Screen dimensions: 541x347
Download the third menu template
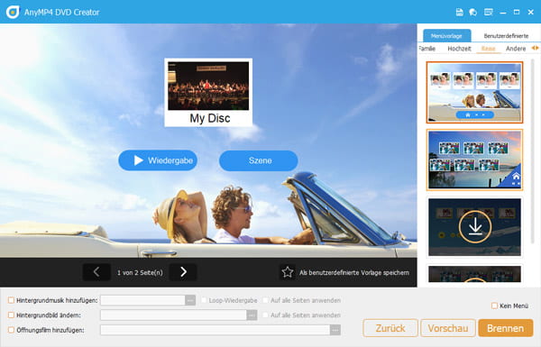(475, 226)
